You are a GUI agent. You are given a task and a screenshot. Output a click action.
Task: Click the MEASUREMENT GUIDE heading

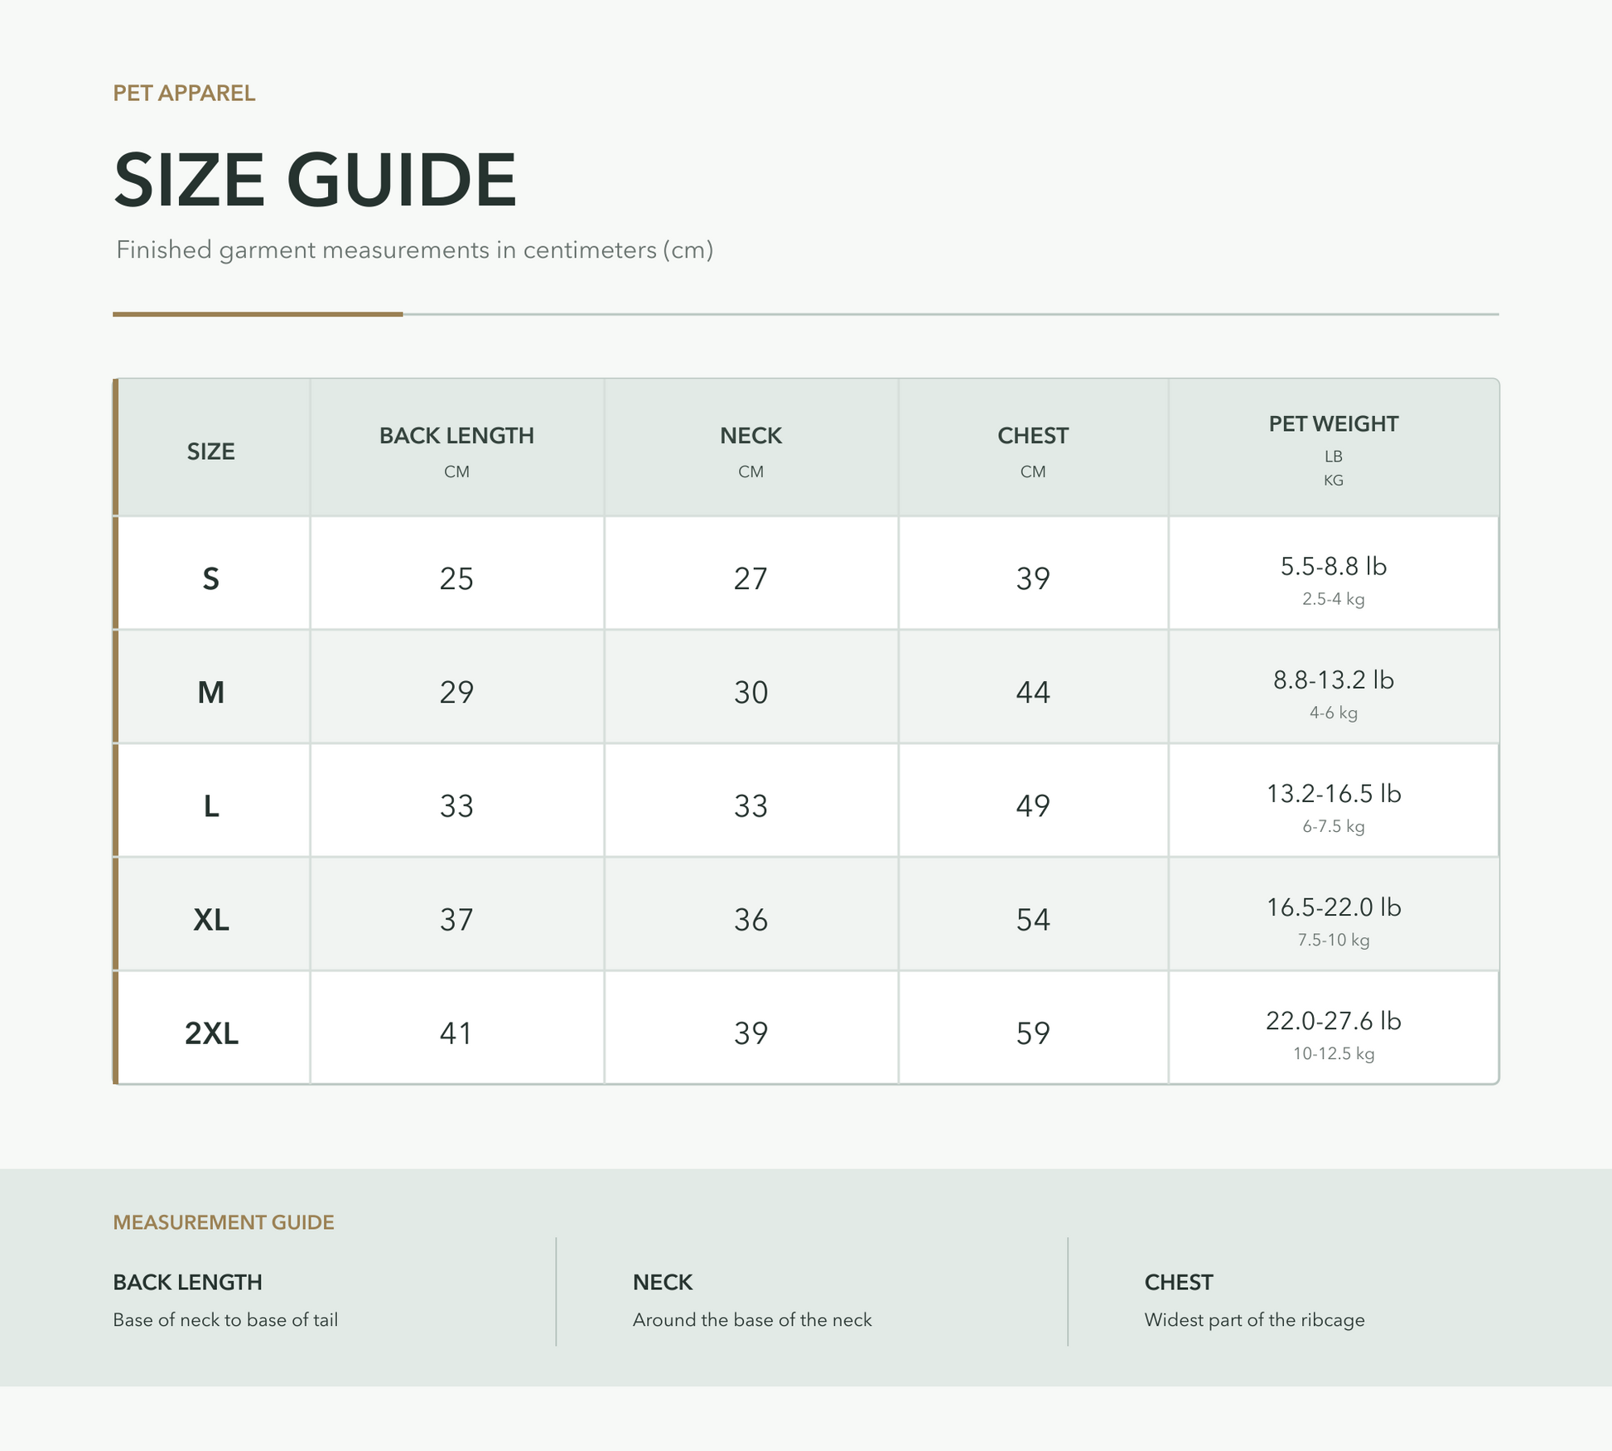coord(224,1222)
